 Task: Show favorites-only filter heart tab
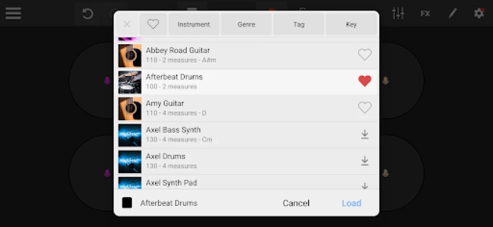point(153,24)
